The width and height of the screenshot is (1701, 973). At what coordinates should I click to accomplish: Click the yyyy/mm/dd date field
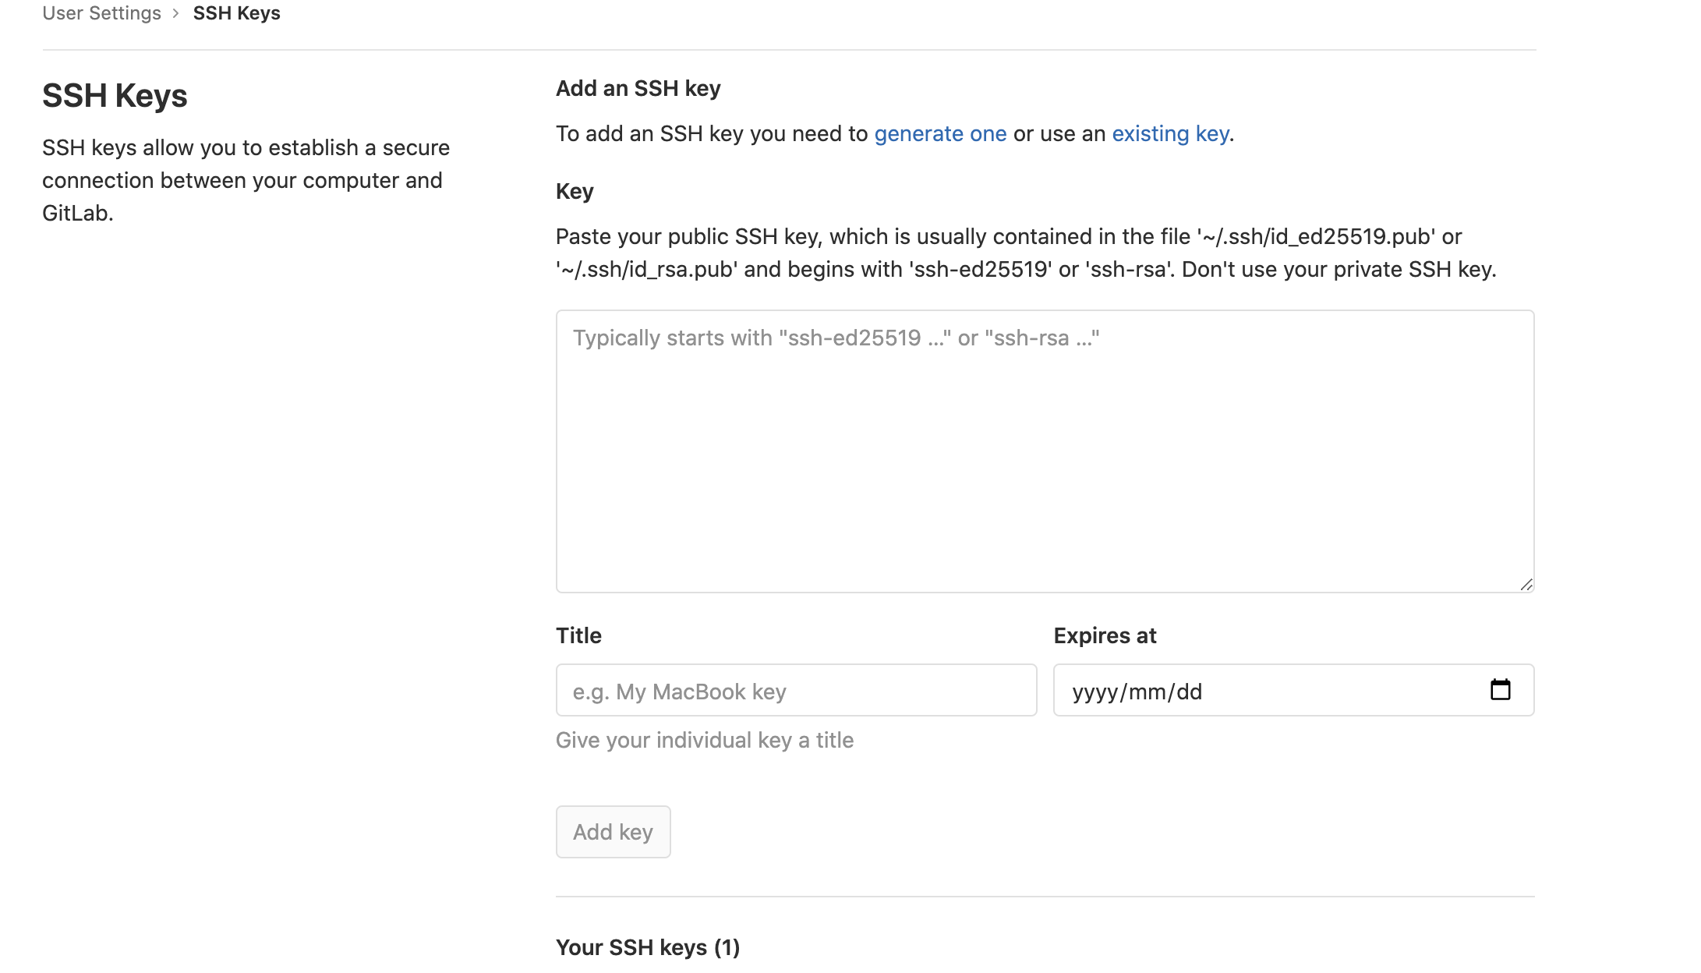(1247, 690)
